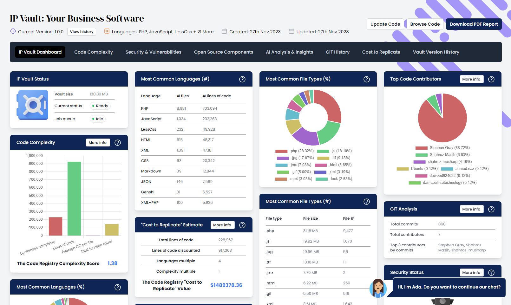Click the GIT Analysis help icon

pyautogui.click(x=491, y=209)
